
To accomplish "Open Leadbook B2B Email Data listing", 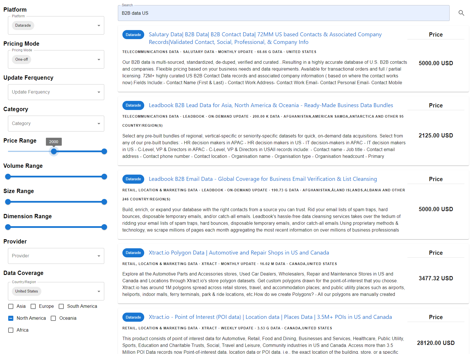I will click(263, 179).
